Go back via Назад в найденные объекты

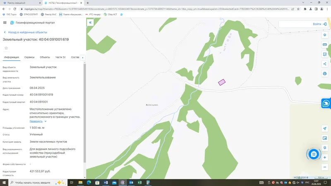tap(26, 32)
